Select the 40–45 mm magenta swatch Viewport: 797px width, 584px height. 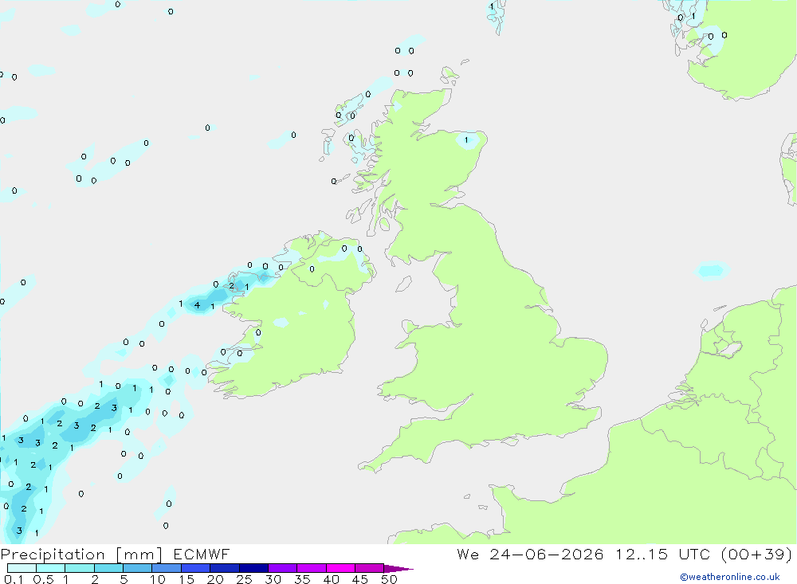[x=340, y=568]
